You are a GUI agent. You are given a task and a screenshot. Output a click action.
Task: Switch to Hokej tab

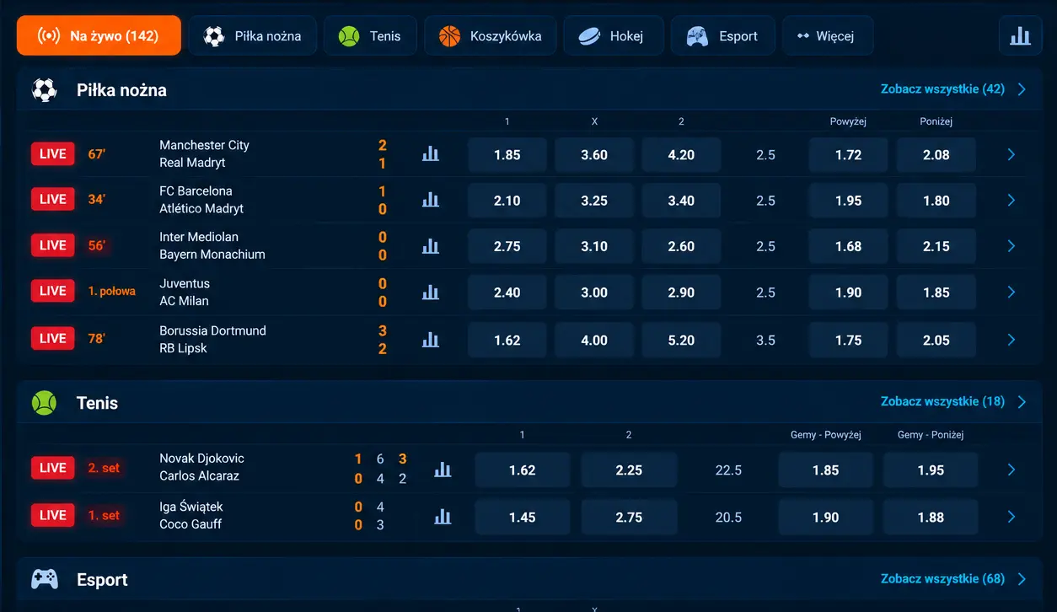(614, 35)
